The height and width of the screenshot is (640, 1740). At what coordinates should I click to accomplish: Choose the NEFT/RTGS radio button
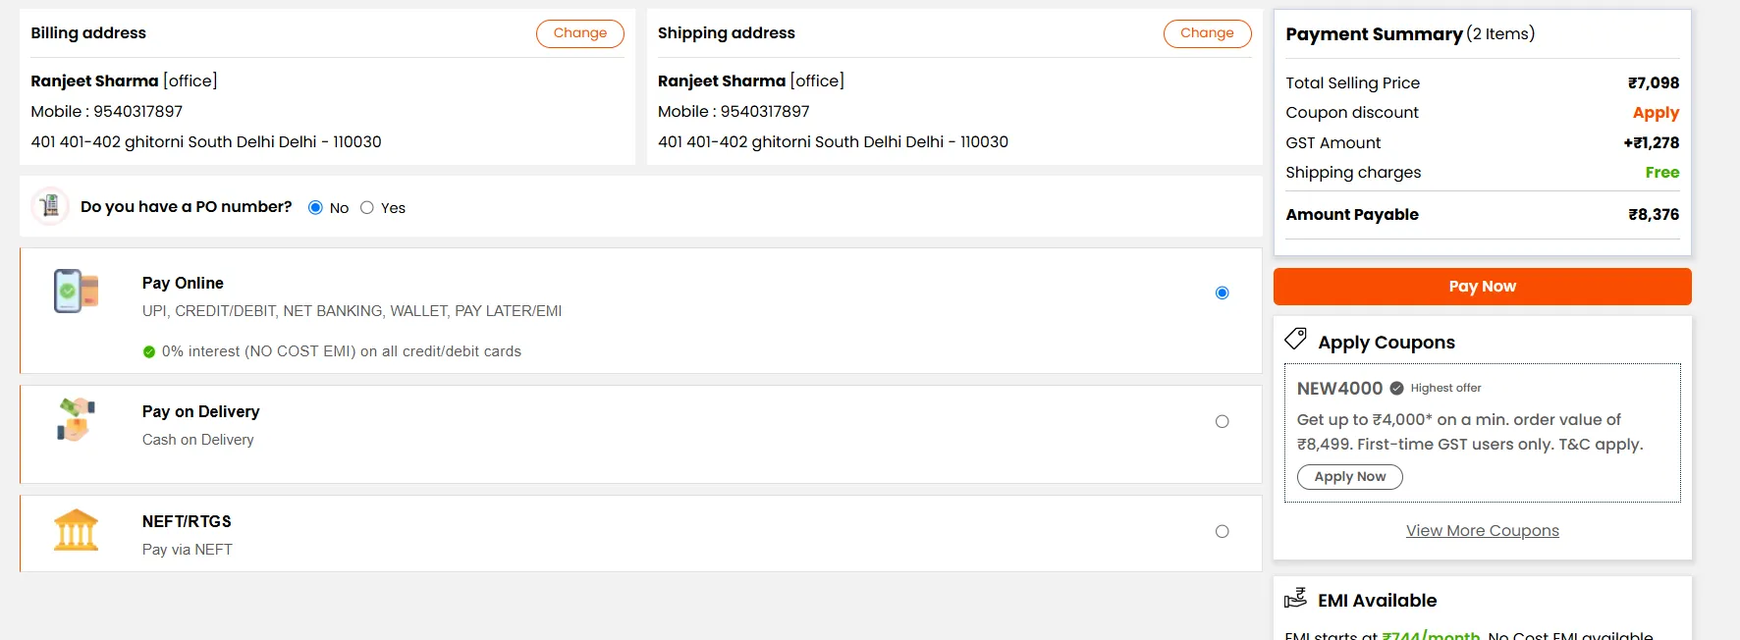pos(1222,531)
